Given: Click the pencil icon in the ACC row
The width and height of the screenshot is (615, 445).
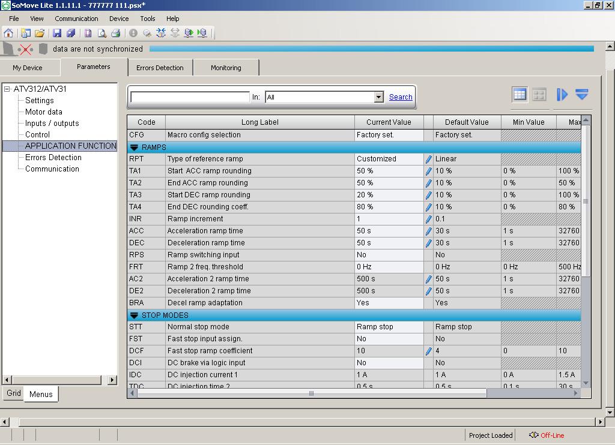Looking at the screenshot, I should click(x=428, y=231).
